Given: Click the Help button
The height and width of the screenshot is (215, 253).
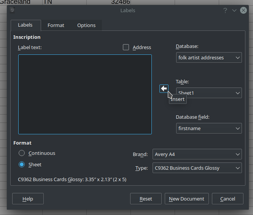Looking at the screenshot, I should (28, 199).
